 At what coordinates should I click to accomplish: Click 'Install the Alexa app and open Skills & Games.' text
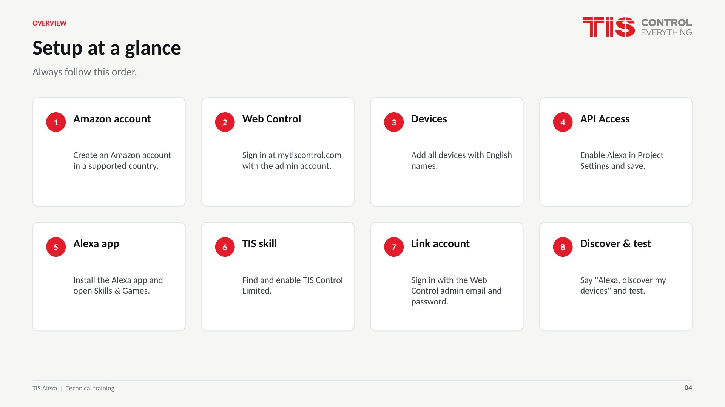(118, 285)
